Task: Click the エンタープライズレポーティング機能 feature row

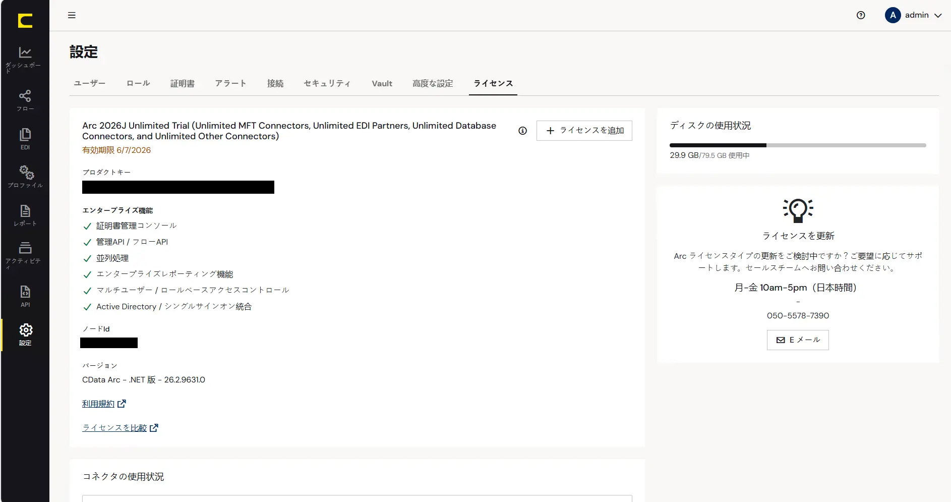Action: 158,274
